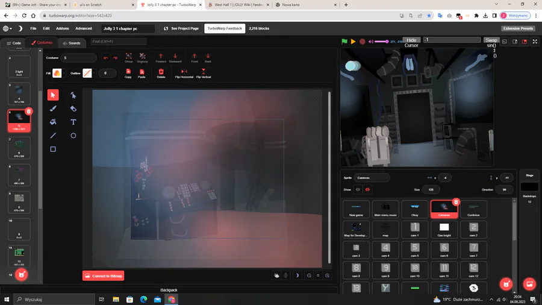Image resolution: width=542 pixels, height=305 pixels.
Task: Select the Eraser tool
Action: click(73, 108)
